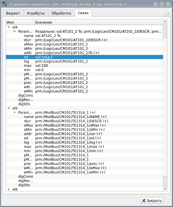Collapse the el4 tree node
Viewport: 173px width, 207px height.
[9, 27]
